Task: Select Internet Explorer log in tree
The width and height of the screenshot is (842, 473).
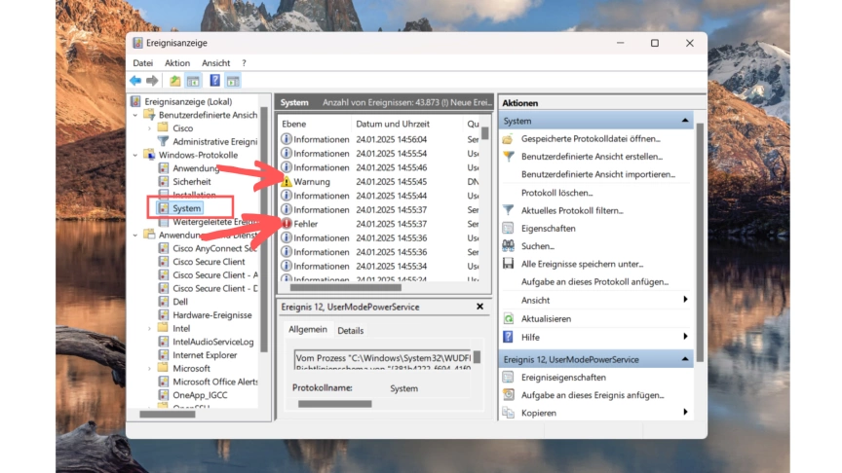Action: (x=205, y=355)
